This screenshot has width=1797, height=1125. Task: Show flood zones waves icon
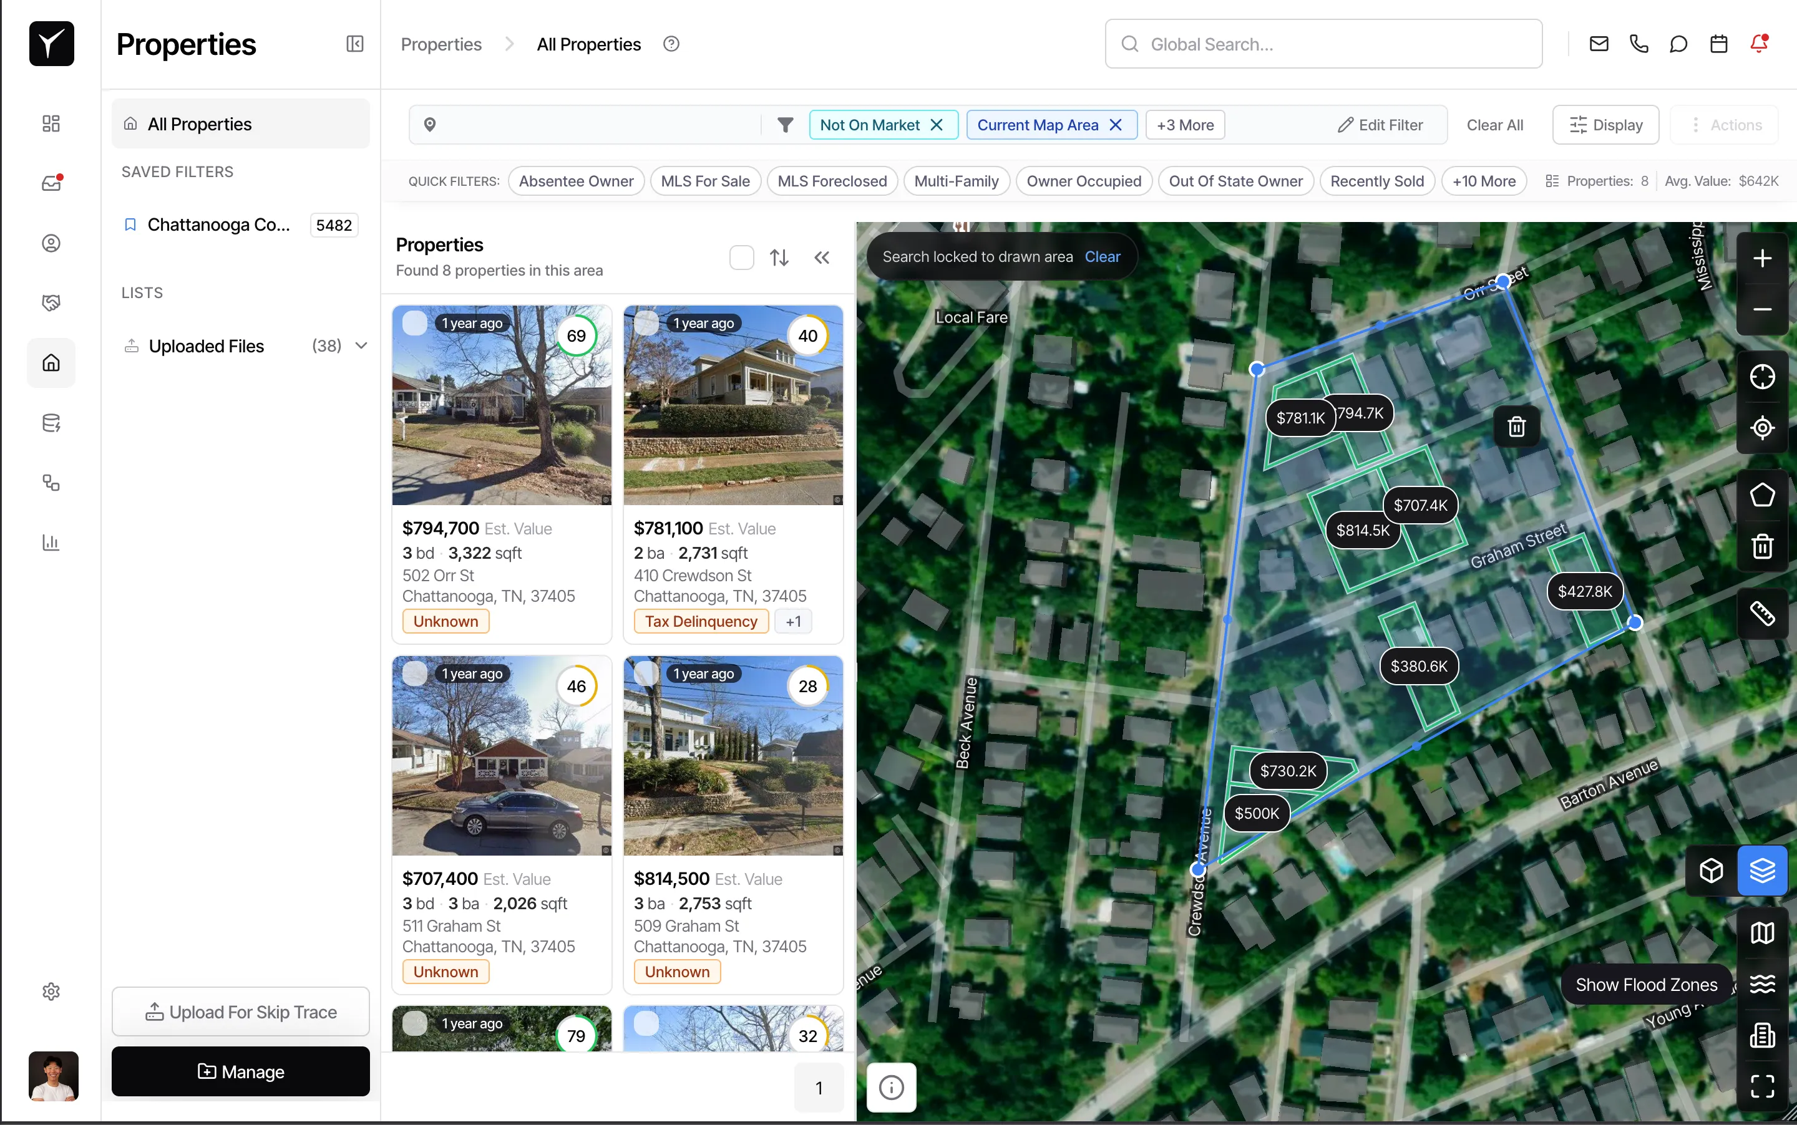tap(1761, 984)
